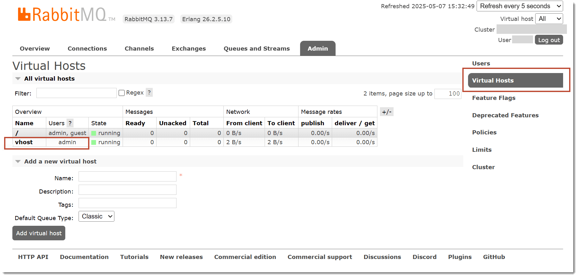Open the vhost virtual host link
The image size is (578, 277).
coord(24,142)
